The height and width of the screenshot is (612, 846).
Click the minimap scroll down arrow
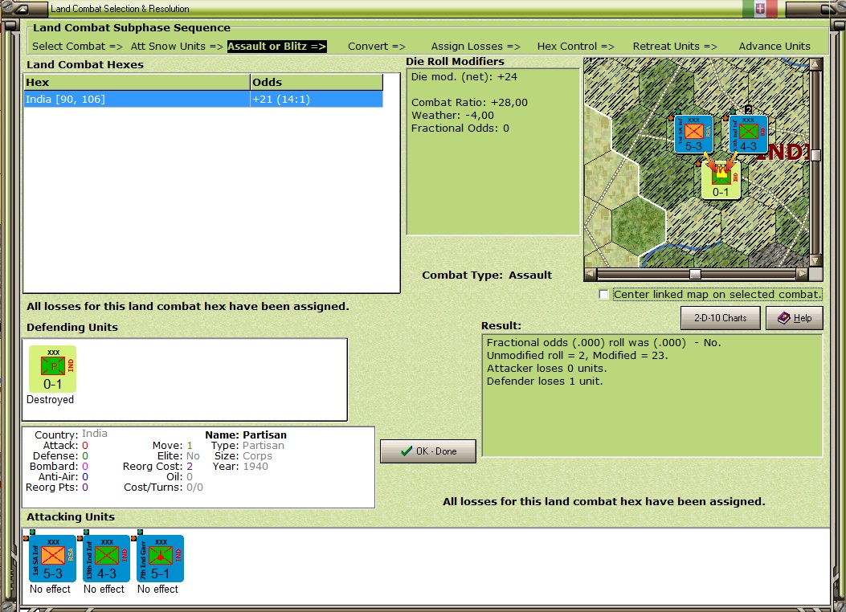pyautogui.click(x=815, y=260)
